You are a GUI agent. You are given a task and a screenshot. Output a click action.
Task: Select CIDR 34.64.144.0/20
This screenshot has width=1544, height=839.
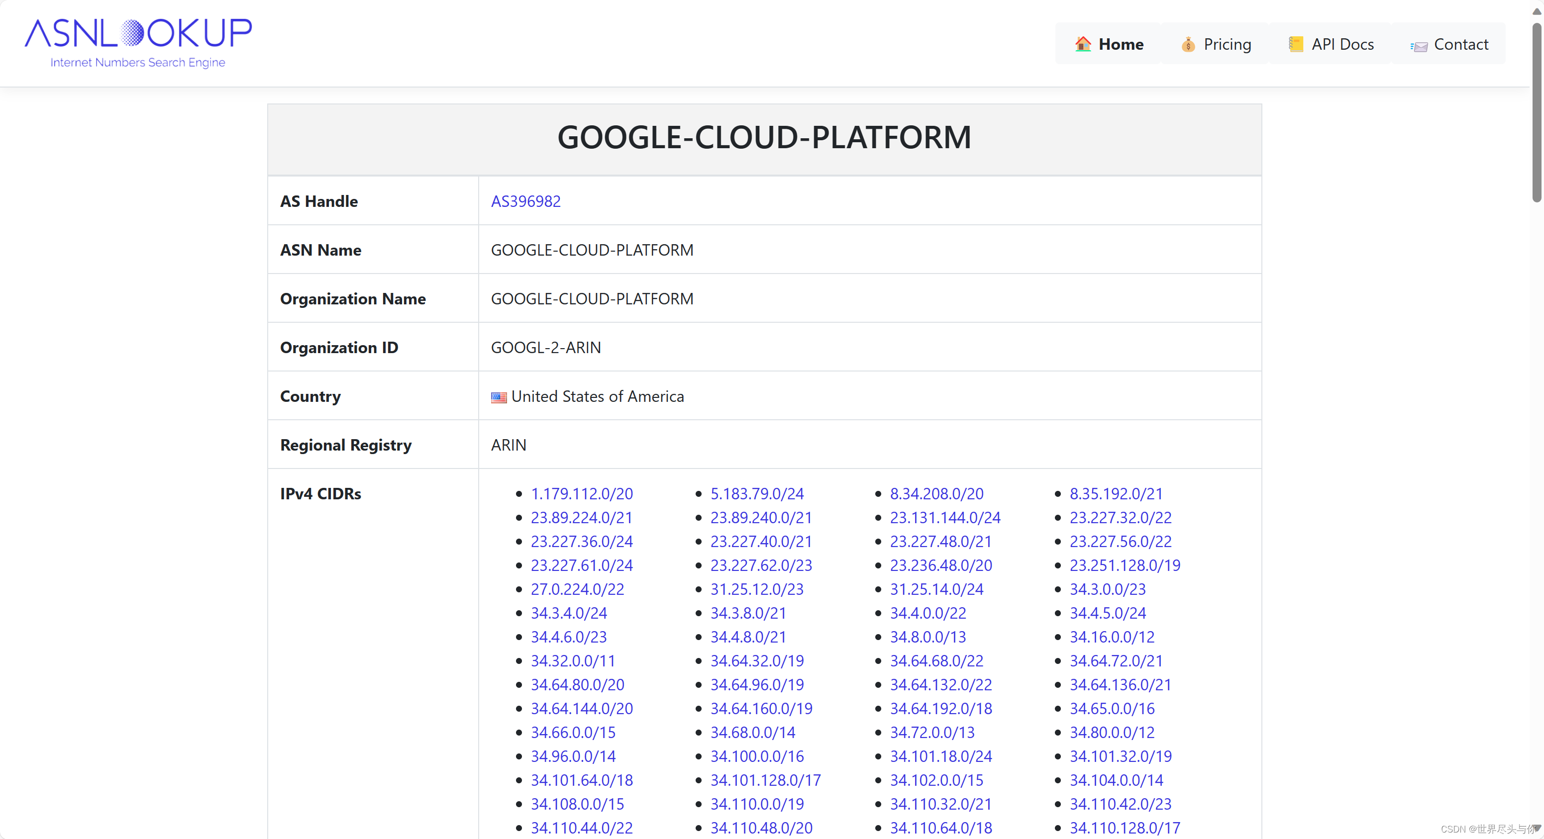point(581,709)
